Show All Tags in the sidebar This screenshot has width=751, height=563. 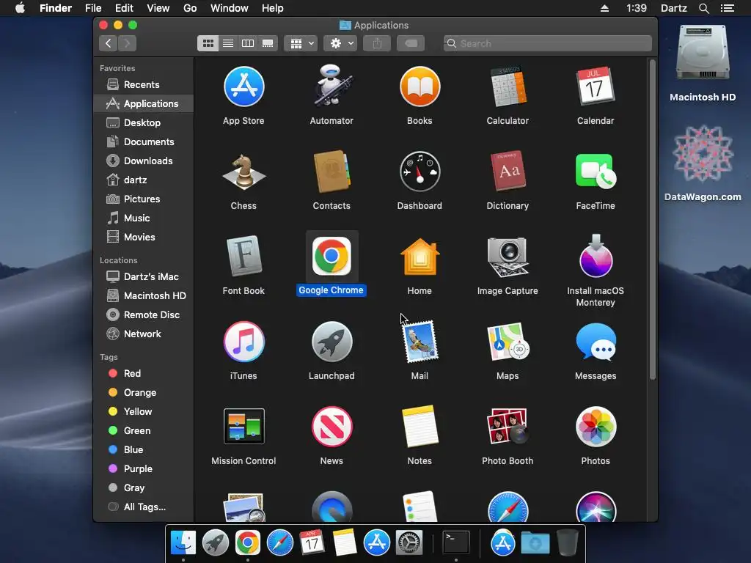pos(144,507)
